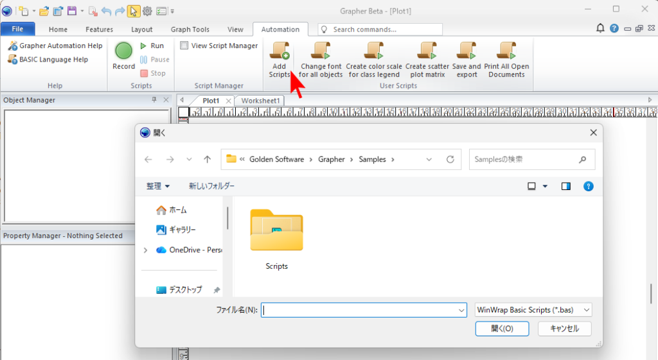This screenshot has height=360, width=658.
Task: Click the Add Scripts icon
Action: [x=280, y=51]
